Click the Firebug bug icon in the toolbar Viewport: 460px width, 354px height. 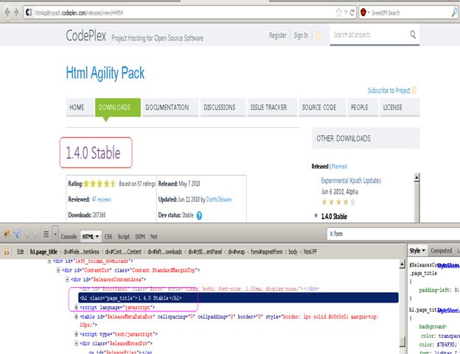(x=7, y=234)
